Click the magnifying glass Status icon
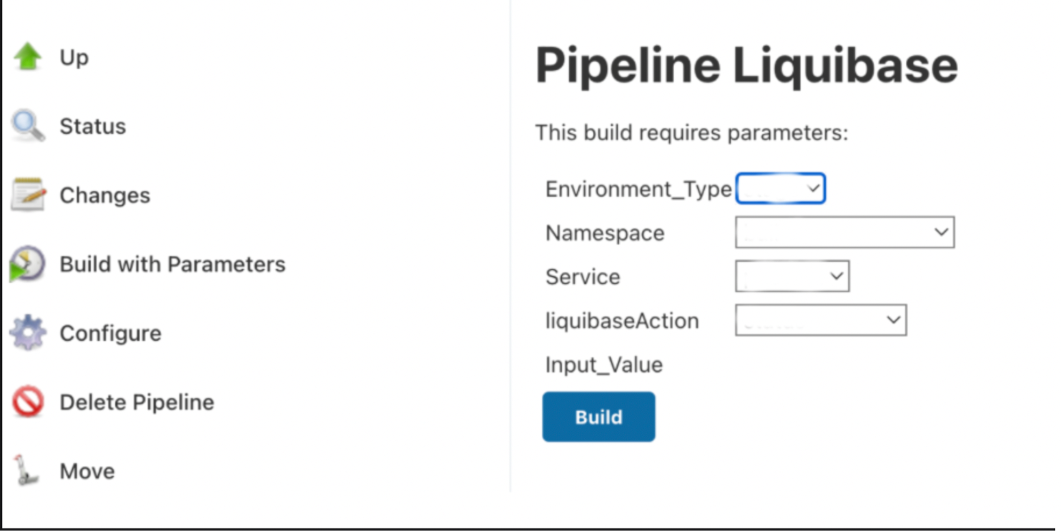Image resolution: width=1061 pixels, height=532 pixels. click(28, 126)
